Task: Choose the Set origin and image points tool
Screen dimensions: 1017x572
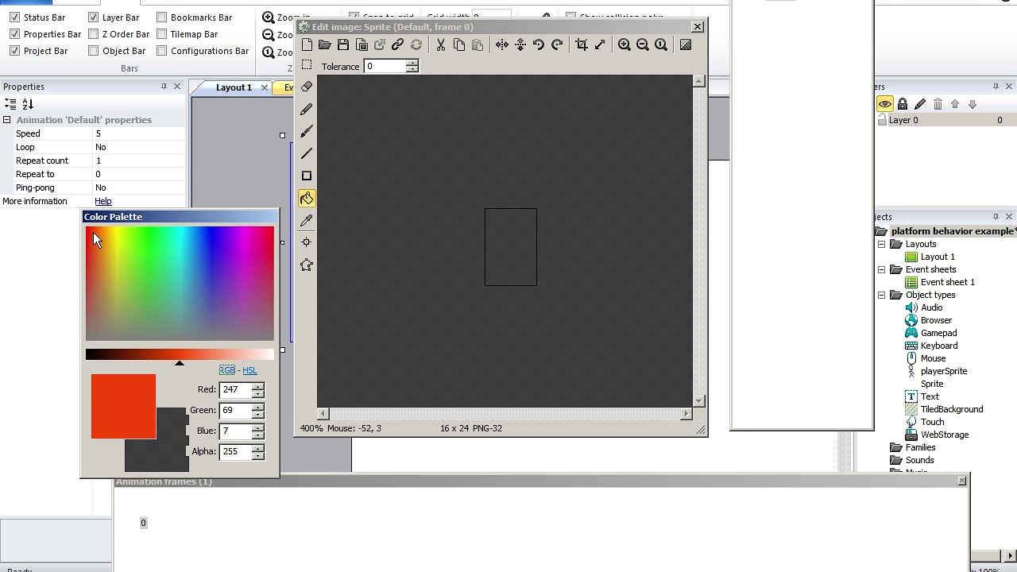Action: [x=307, y=242]
